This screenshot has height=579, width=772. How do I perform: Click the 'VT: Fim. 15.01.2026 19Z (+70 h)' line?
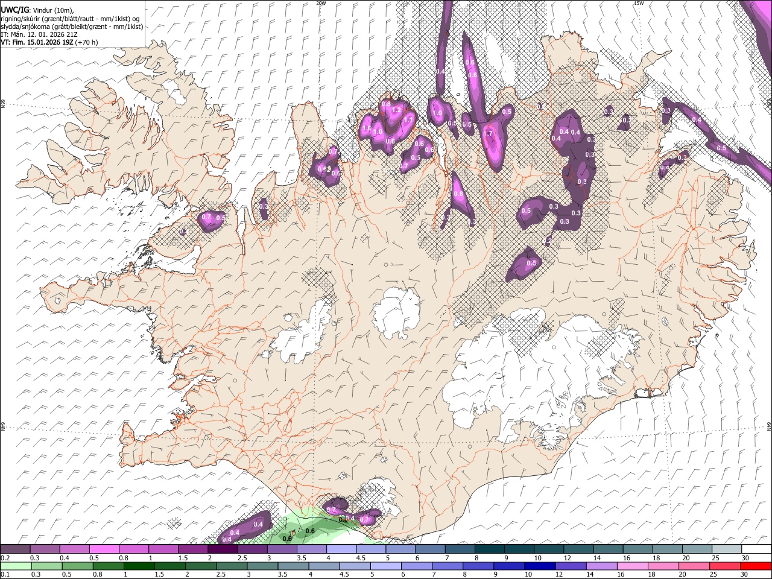click(49, 42)
